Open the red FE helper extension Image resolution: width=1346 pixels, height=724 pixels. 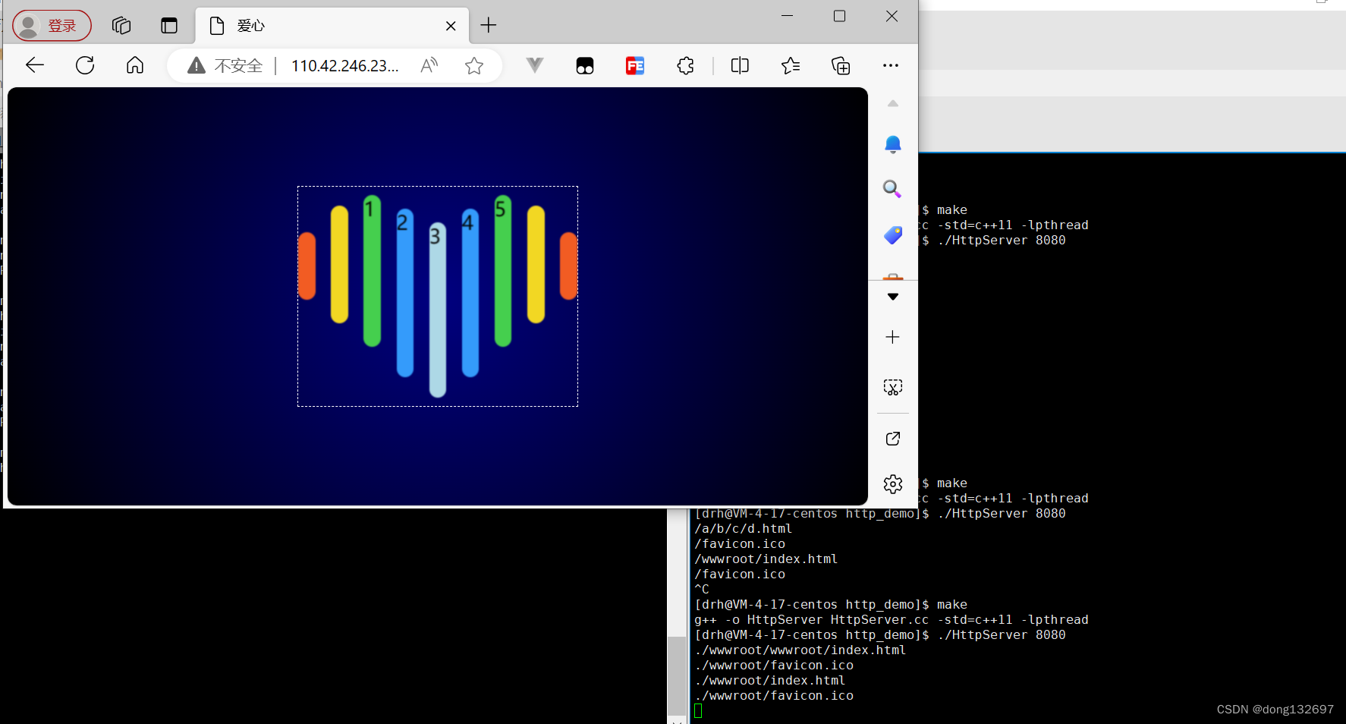635,66
